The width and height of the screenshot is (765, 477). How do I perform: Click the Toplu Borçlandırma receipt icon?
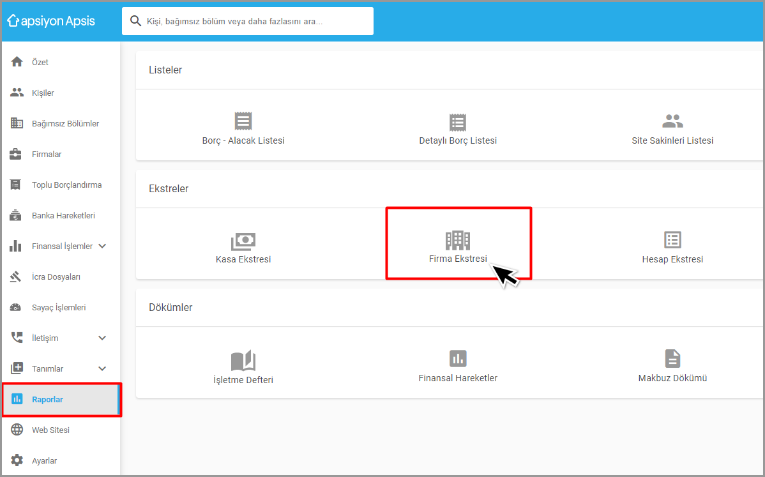(15, 185)
